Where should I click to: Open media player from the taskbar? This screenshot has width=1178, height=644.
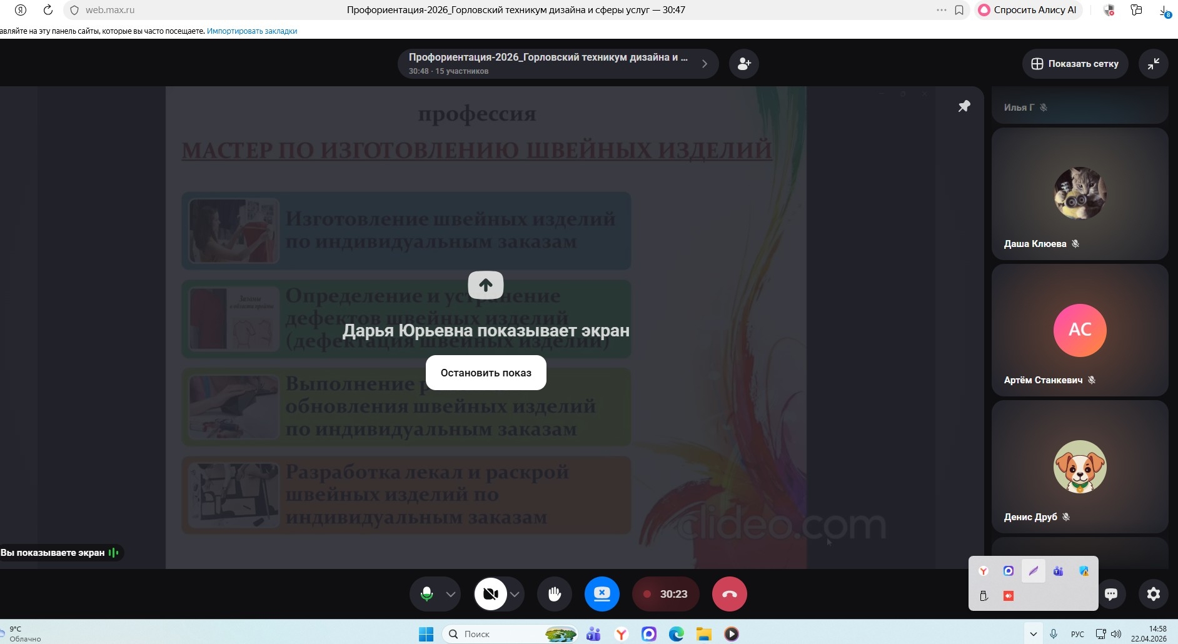coord(732,634)
